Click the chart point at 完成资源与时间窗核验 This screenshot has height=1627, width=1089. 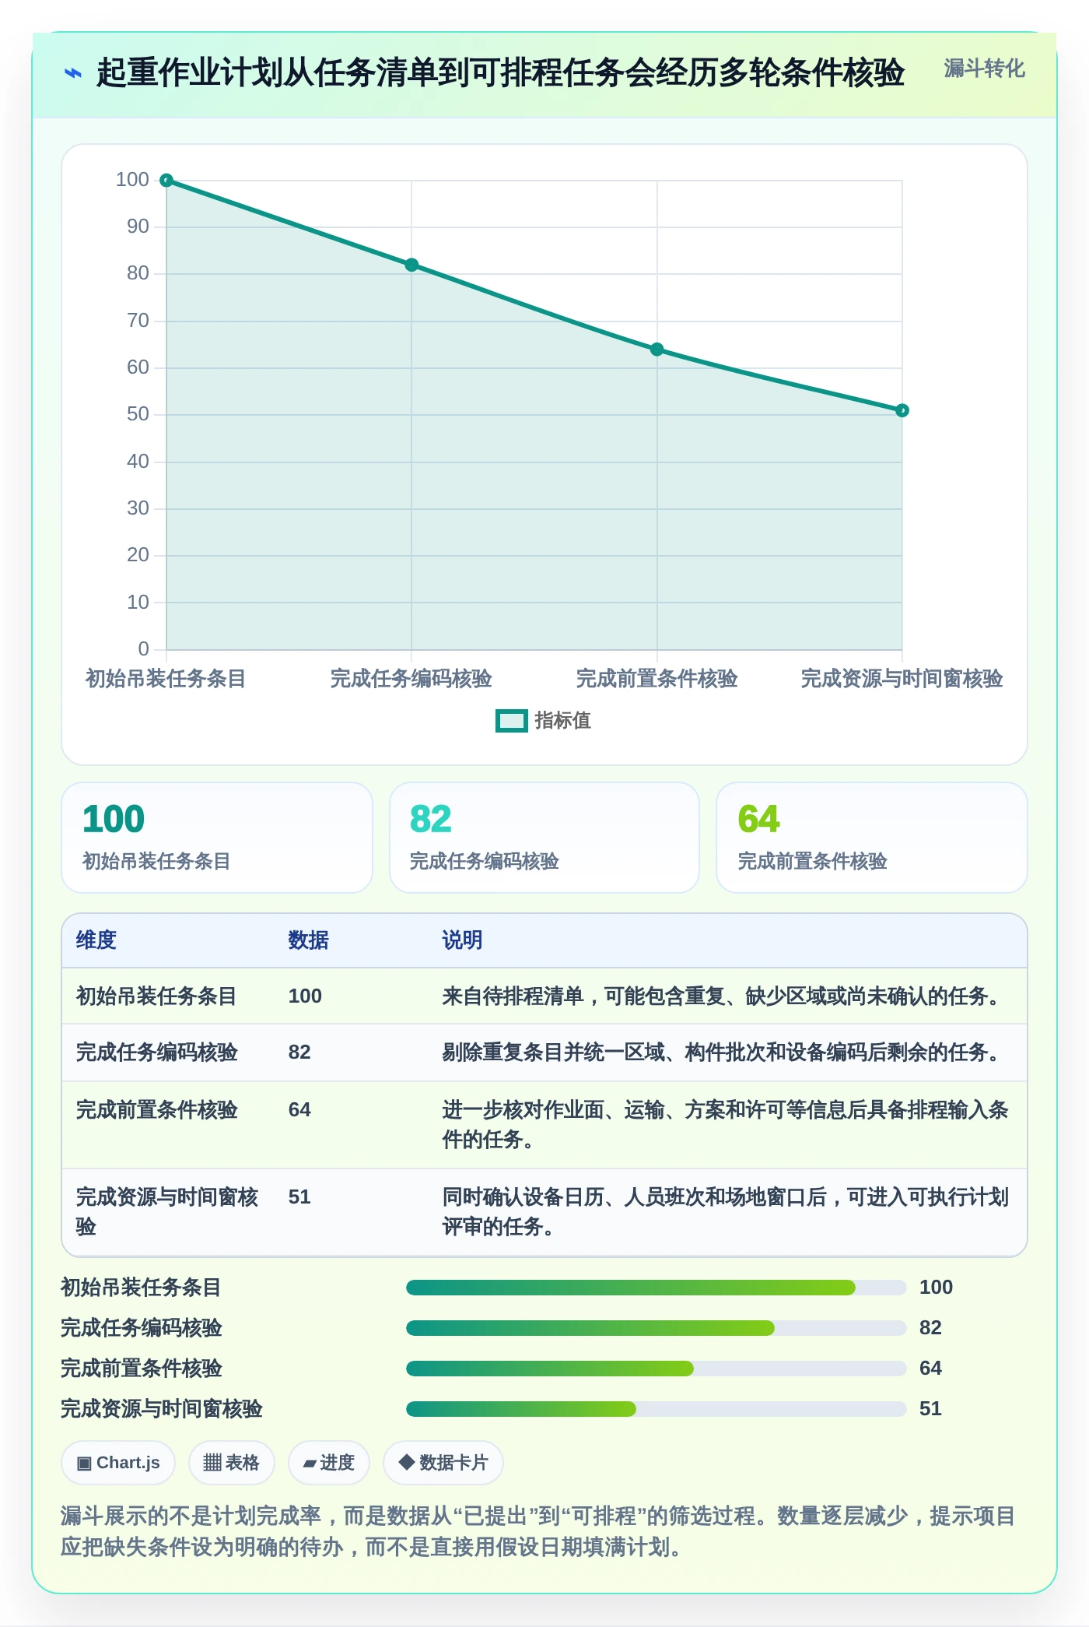(902, 410)
